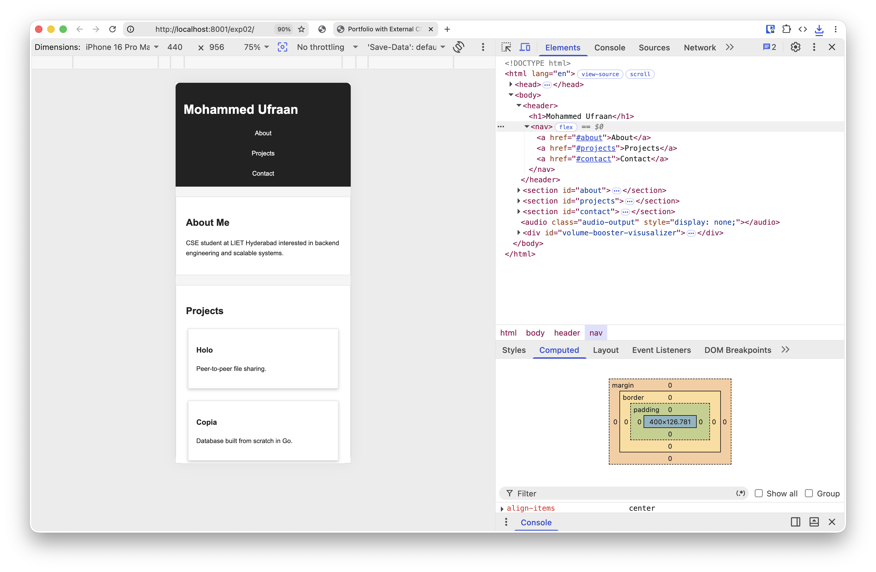
Task: Switch to the Styles pane tab
Action: 514,350
